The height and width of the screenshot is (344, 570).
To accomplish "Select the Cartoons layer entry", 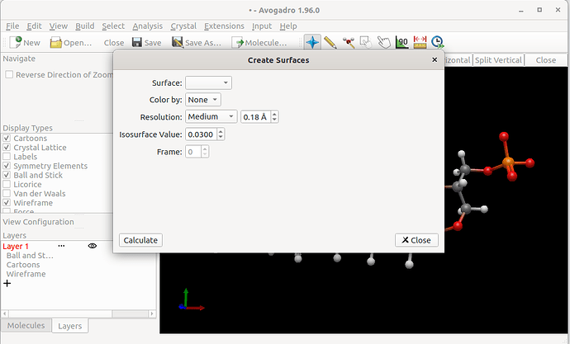I will 23,265.
